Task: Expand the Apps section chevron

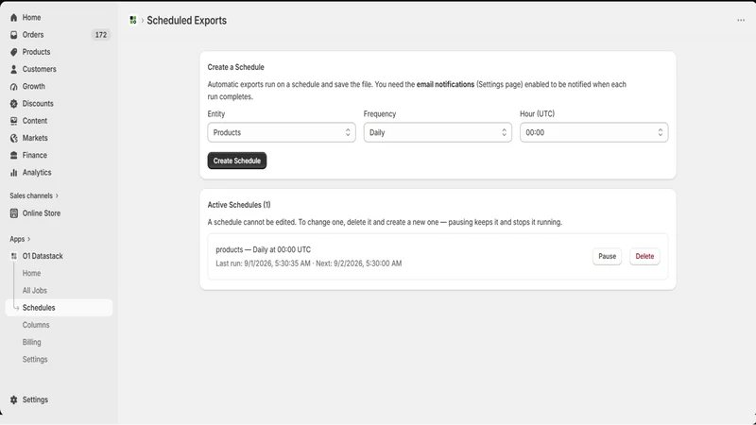Action: click(29, 239)
